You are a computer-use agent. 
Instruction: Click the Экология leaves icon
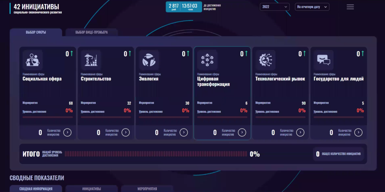(x=149, y=60)
